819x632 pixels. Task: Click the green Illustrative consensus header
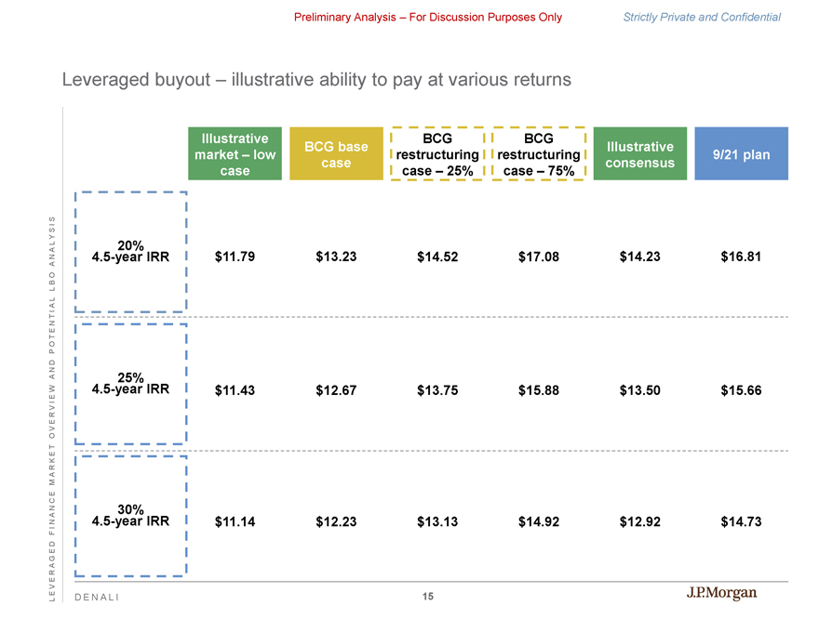tap(639, 154)
